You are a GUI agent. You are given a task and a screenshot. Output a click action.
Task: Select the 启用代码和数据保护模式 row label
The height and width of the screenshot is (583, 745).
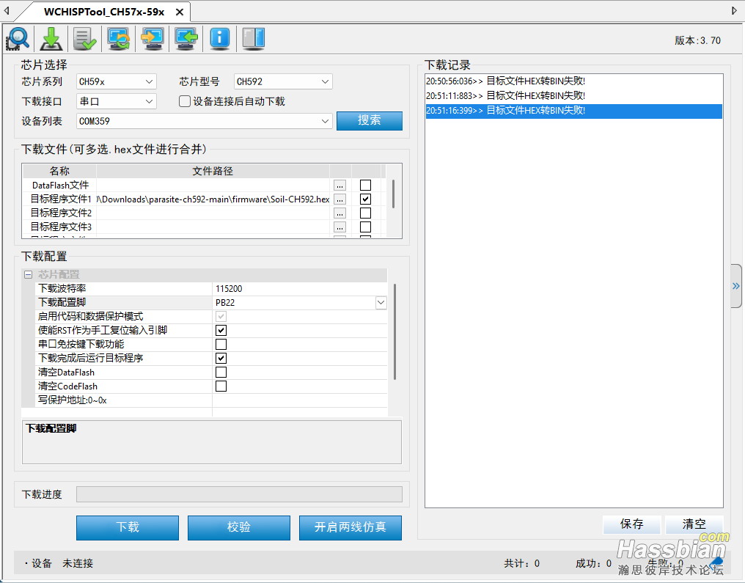pos(123,317)
